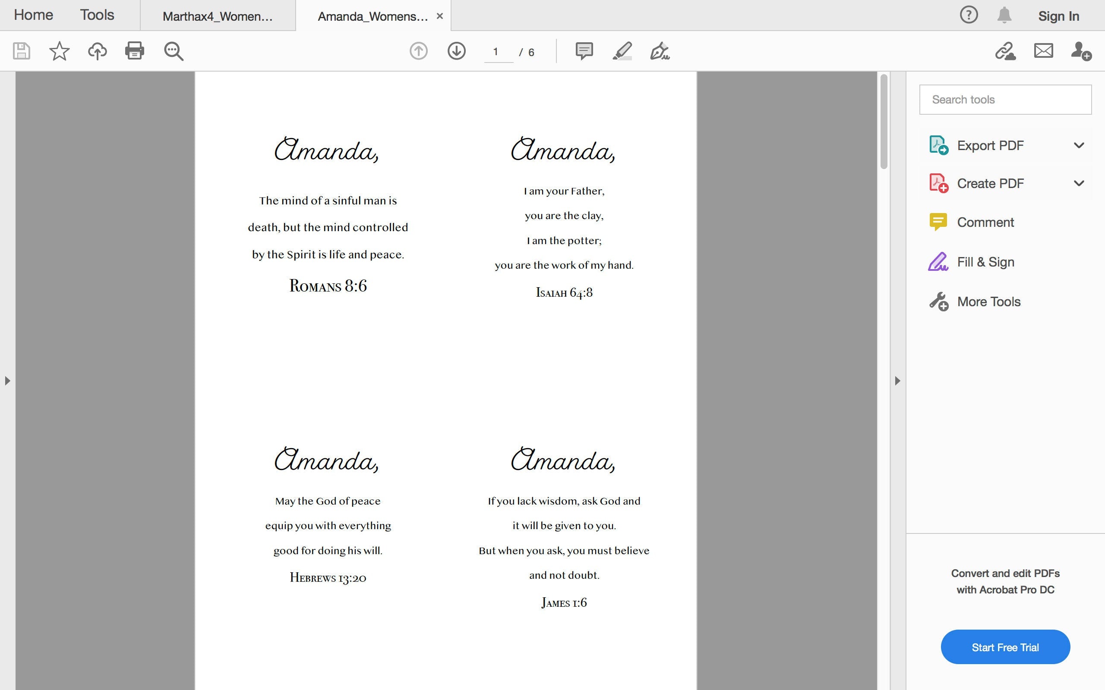Screen dimensions: 1105x690
Task: Open the find text magnifier tool
Action: [x=174, y=51]
